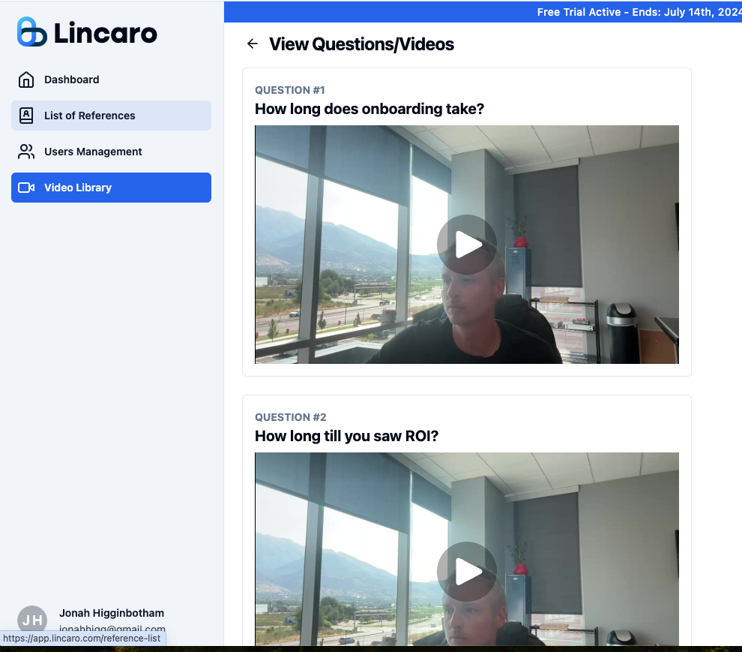
Task: Go back using the left arrow icon
Action: 253,44
